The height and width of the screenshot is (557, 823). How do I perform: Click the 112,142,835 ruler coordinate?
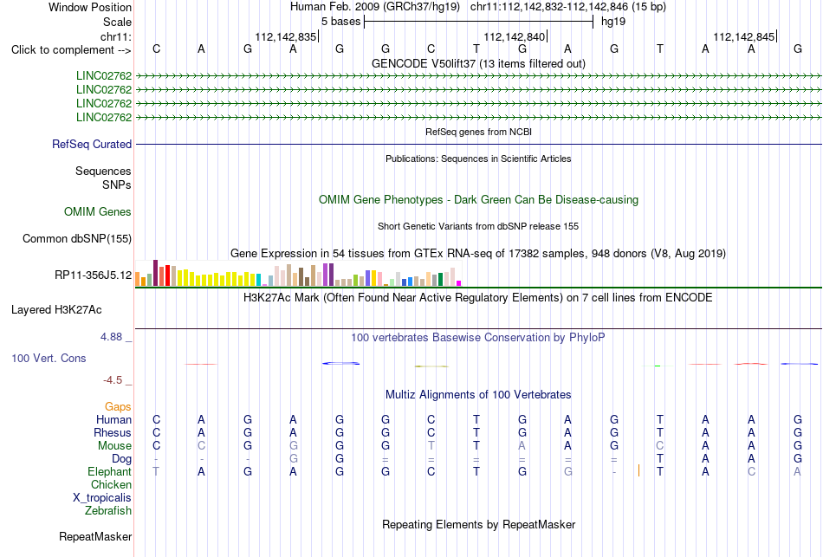tap(286, 36)
